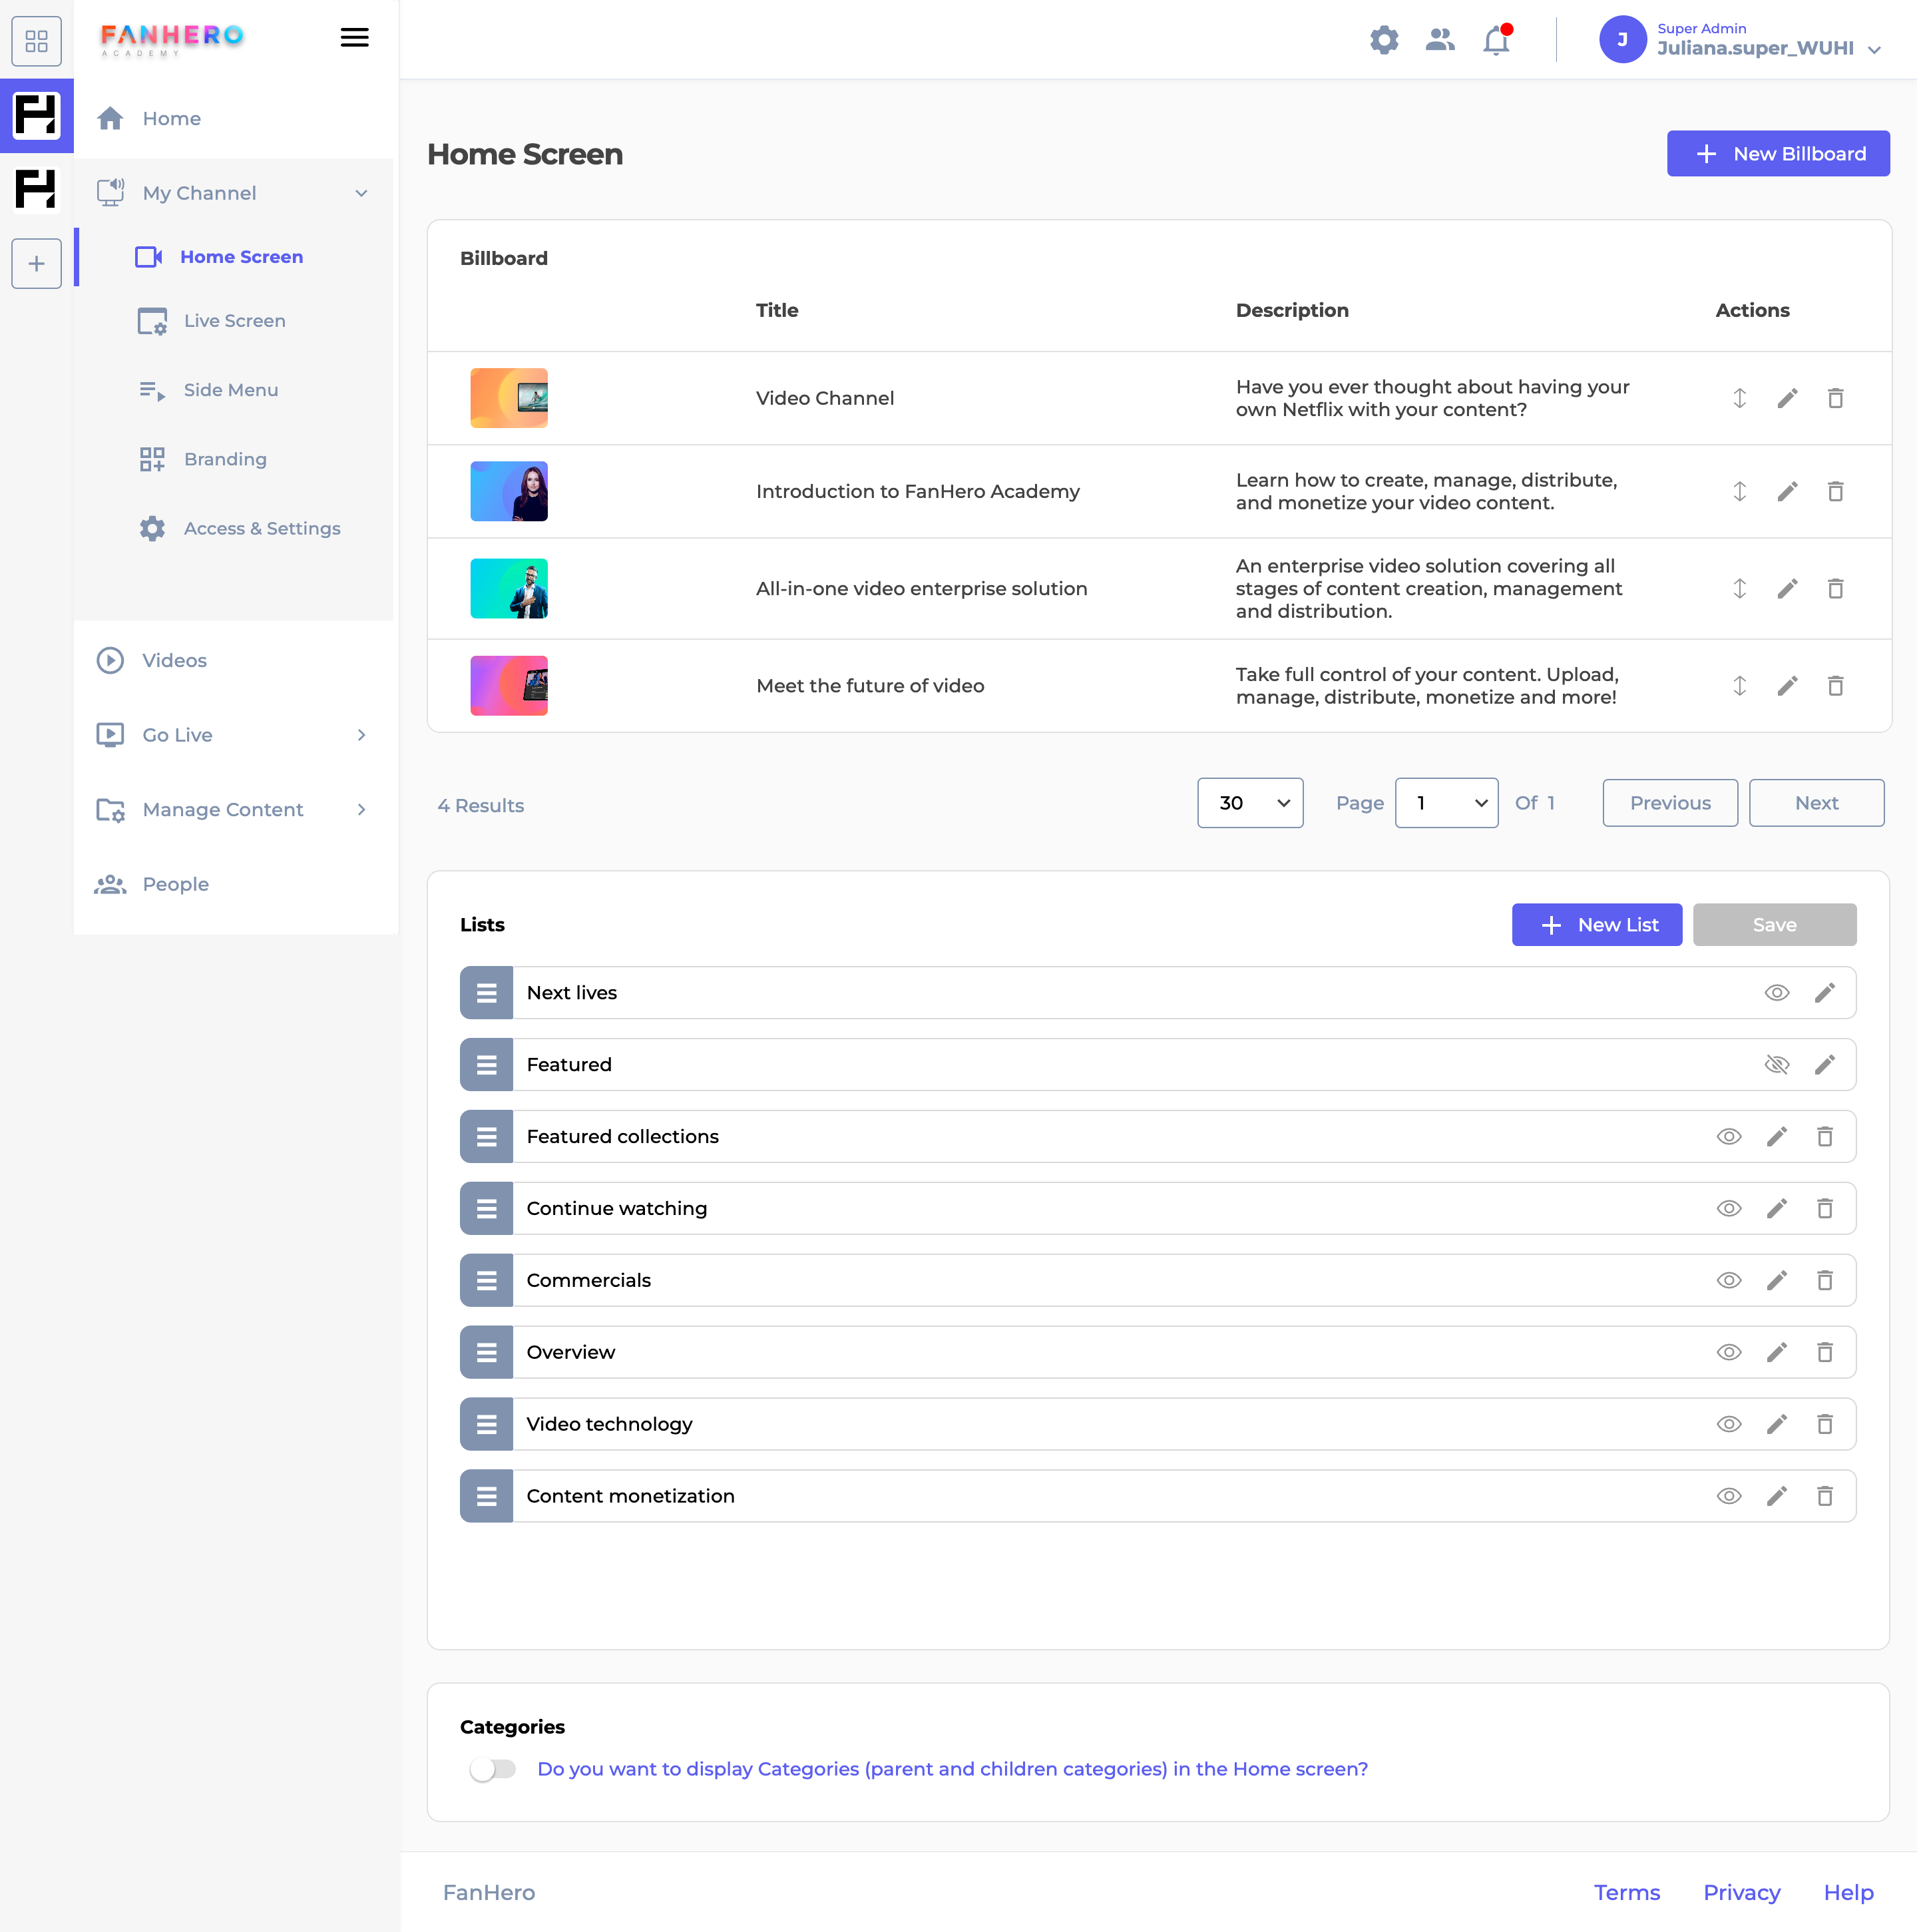This screenshot has height=1932, width=1917.
Task: Grab the drag handle of Commercials list
Action: coord(487,1280)
